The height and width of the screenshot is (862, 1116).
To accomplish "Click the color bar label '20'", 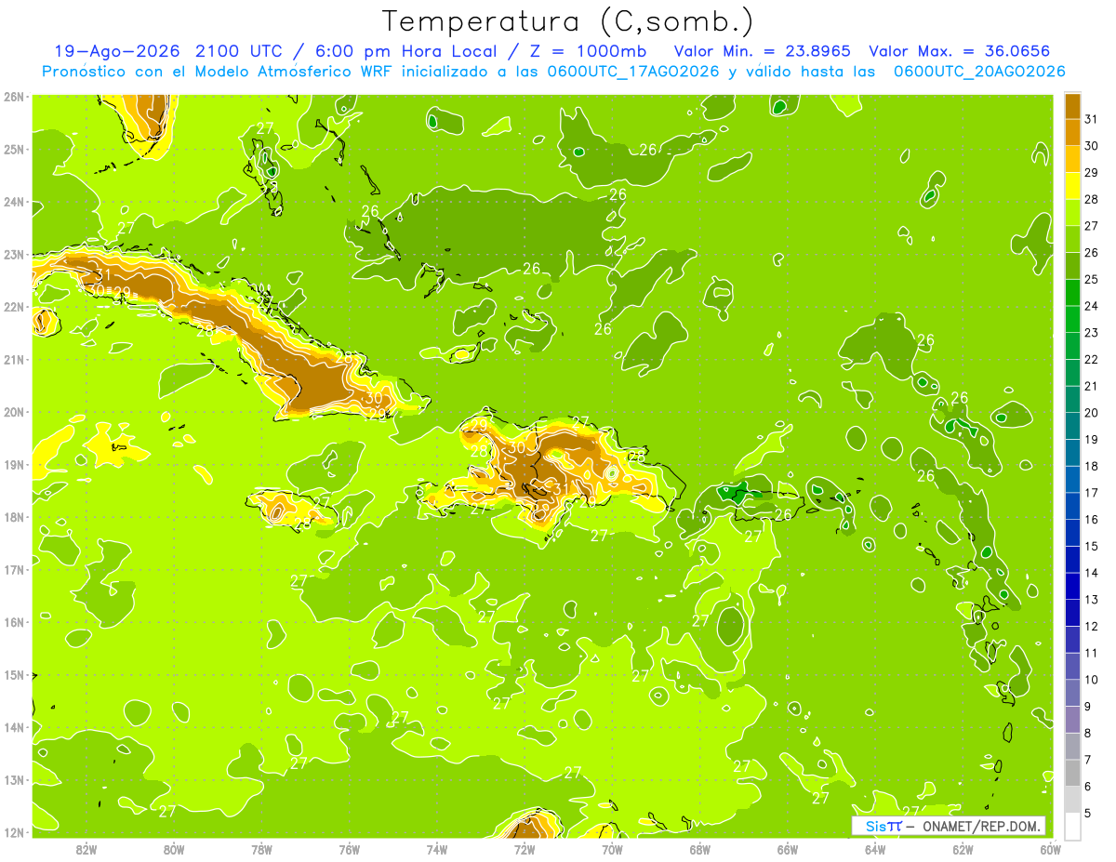I will [1092, 413].
